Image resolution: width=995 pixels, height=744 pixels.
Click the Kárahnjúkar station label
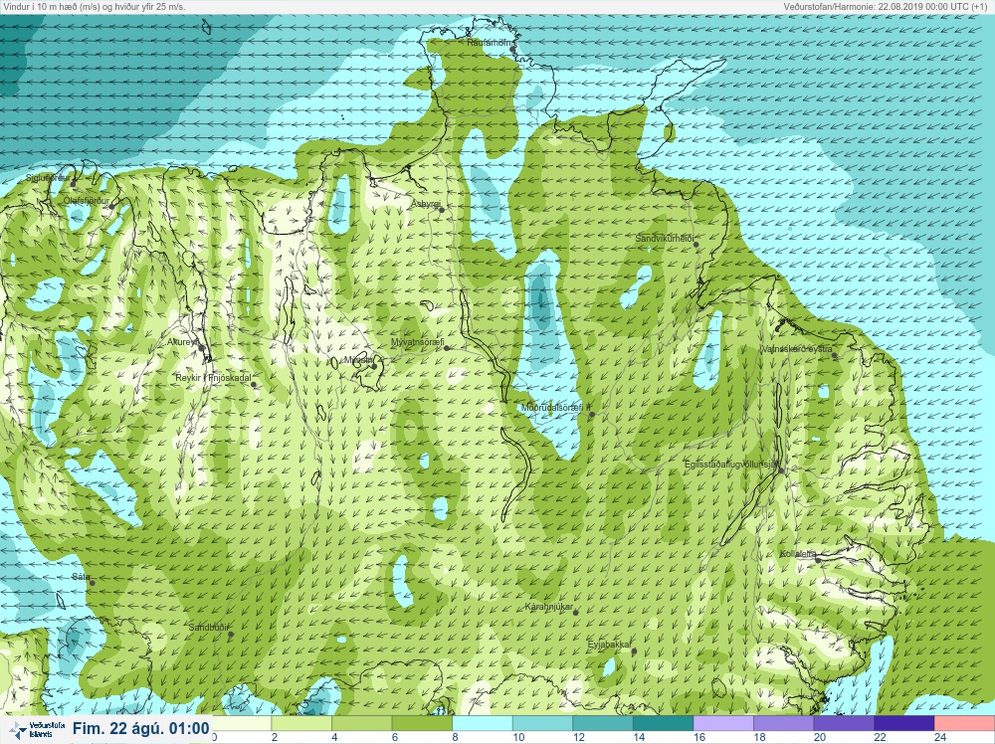(549, 607)
